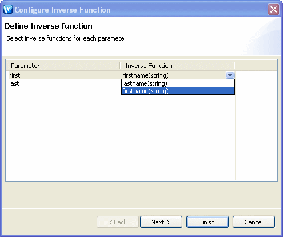Viewport: 283px width, 237px height.
Task: Open the inverse function dropdown arrow
Action: pyautogui.click(x=230, y=75)
